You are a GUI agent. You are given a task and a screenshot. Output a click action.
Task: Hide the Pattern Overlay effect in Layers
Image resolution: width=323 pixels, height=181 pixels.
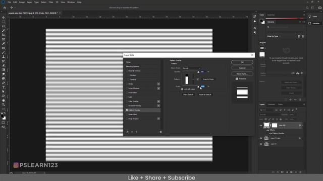[271, 133]
